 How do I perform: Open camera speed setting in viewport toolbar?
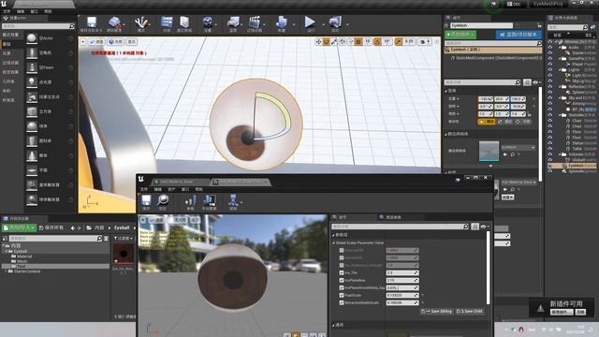coord(425,41)
